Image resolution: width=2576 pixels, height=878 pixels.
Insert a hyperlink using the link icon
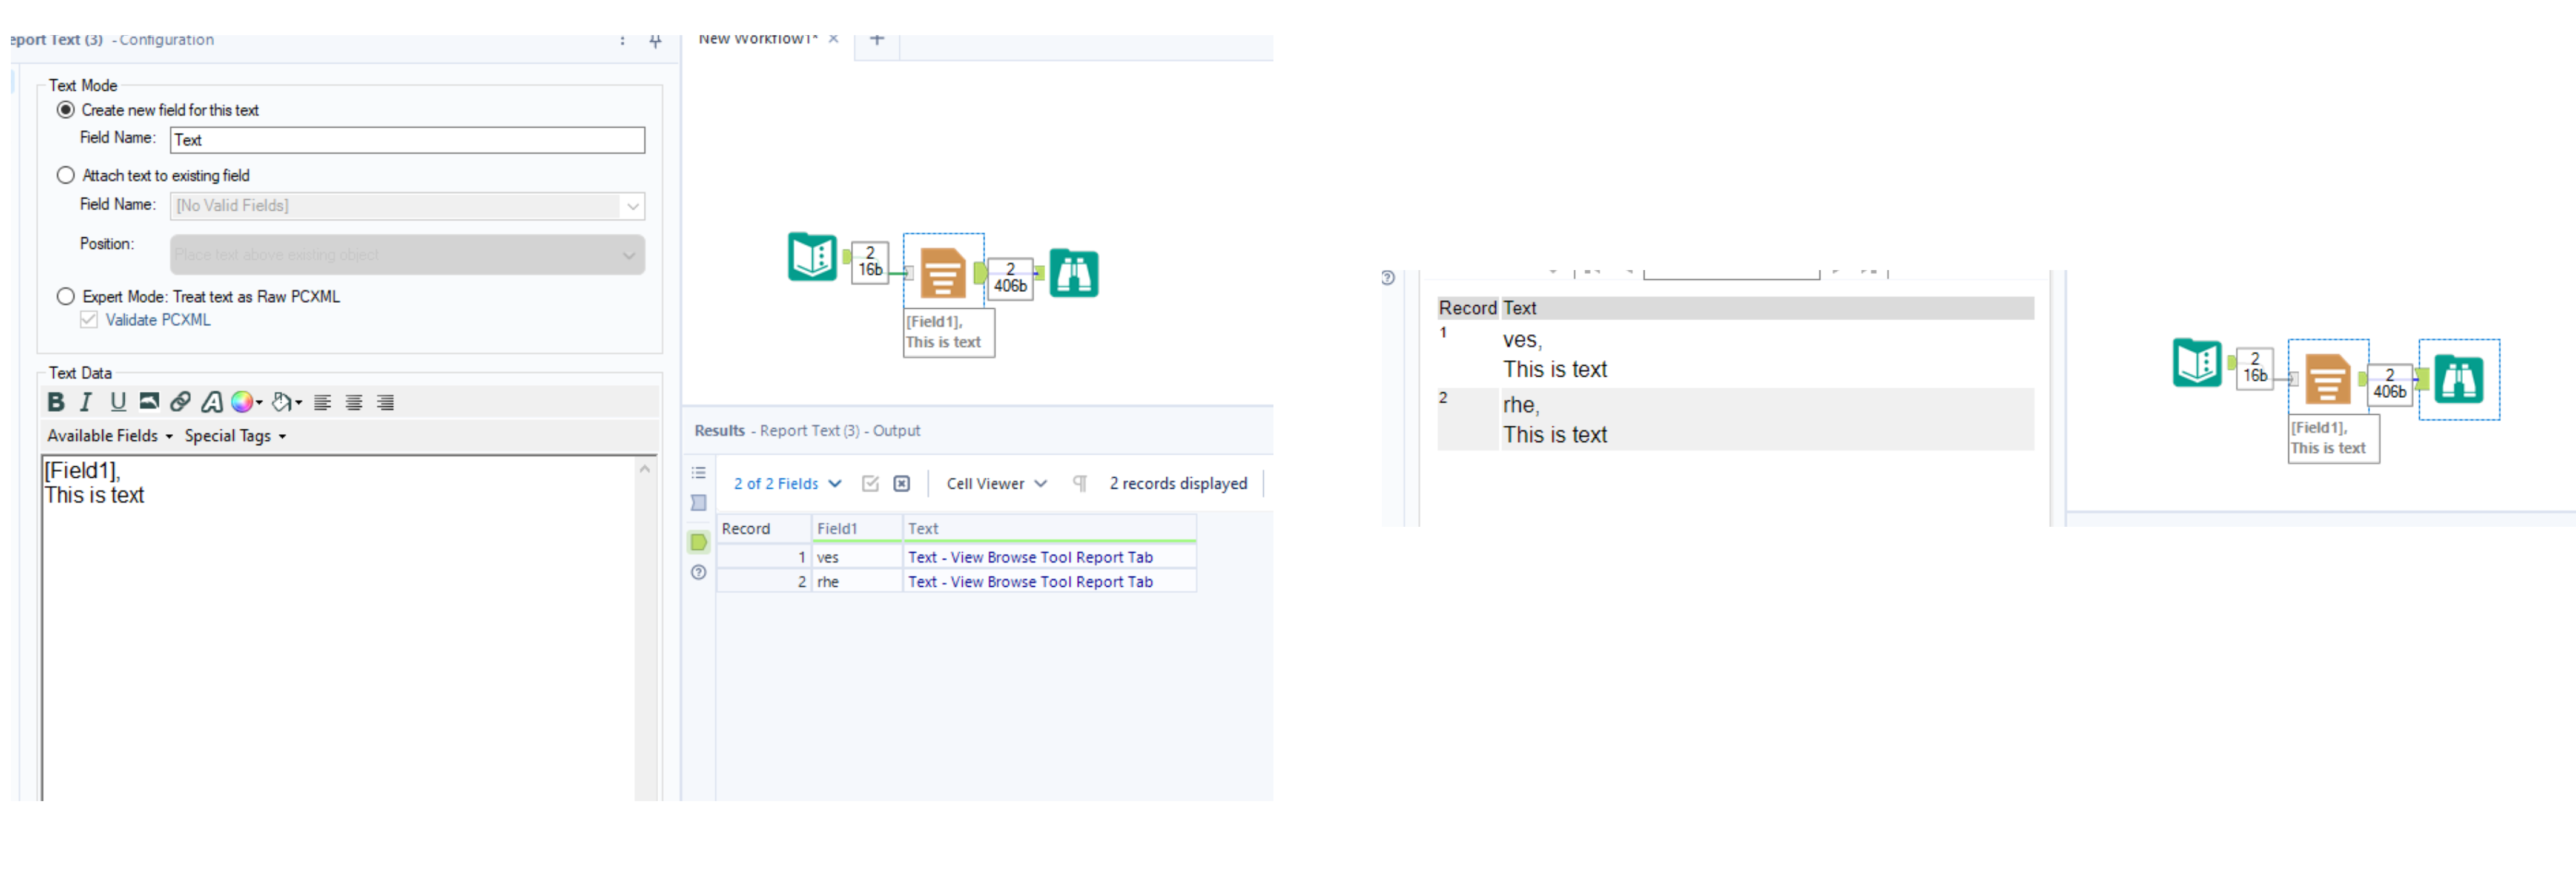181,402
